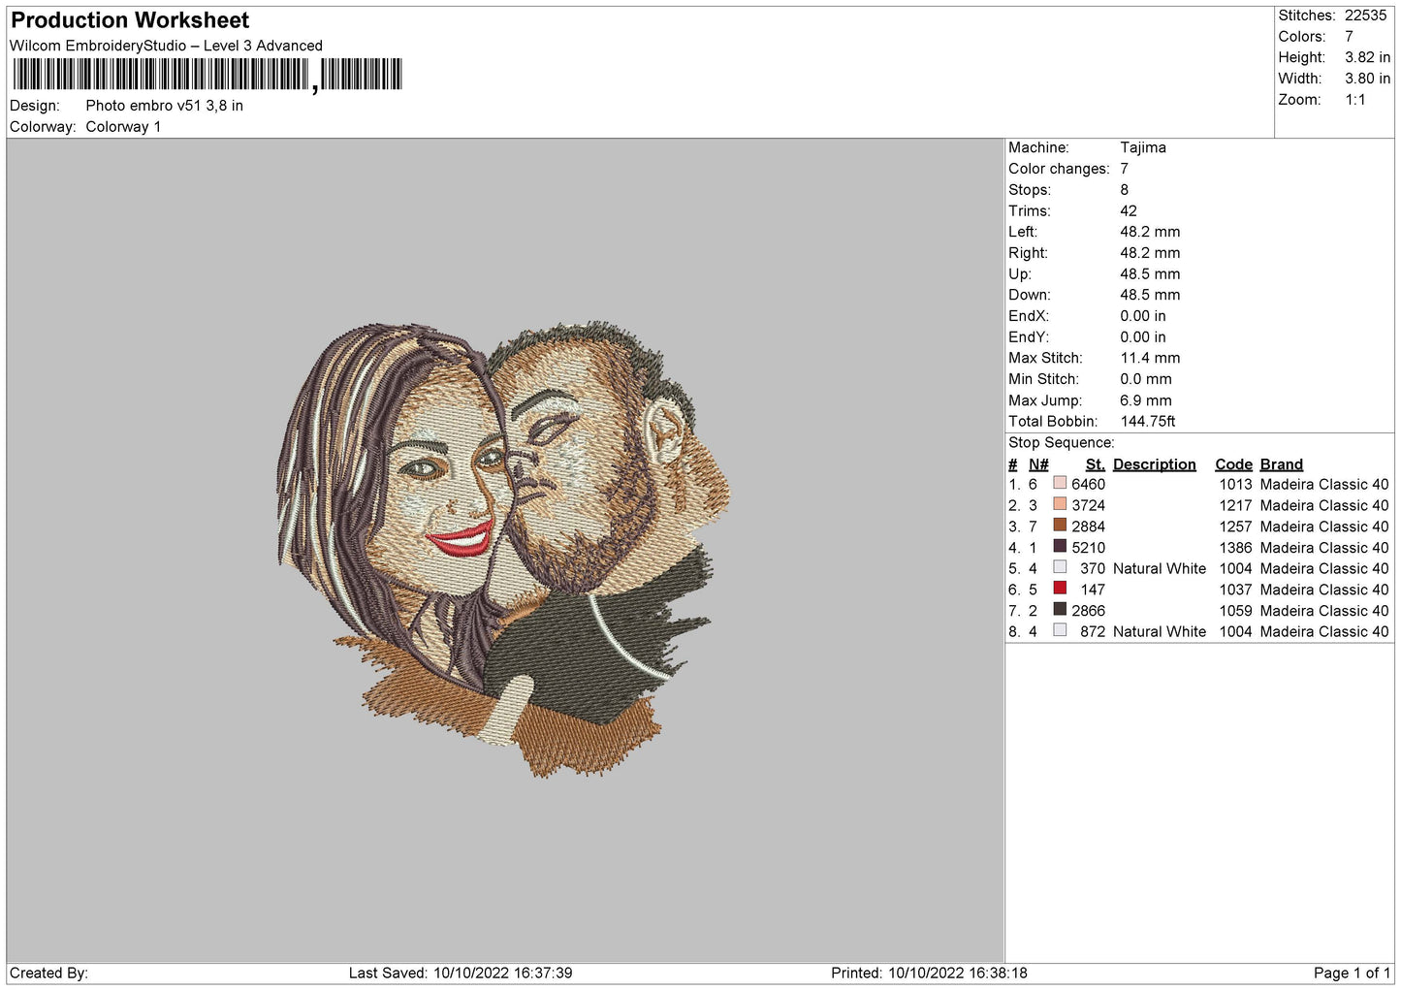Click thread code 1386
The height and width of the screenshot is (990, 1401).
1236,548
